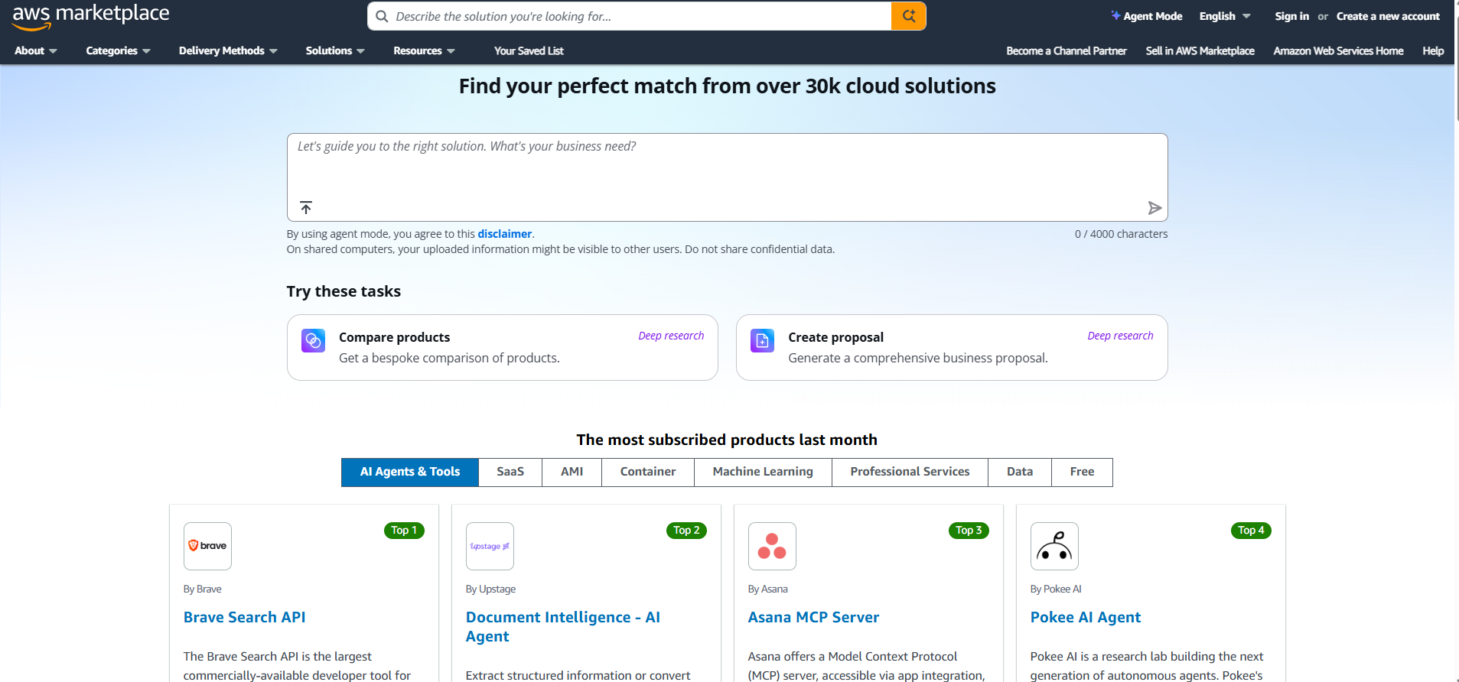
Task: Click the Top 3 badge
Action: (x=969, y=531)
